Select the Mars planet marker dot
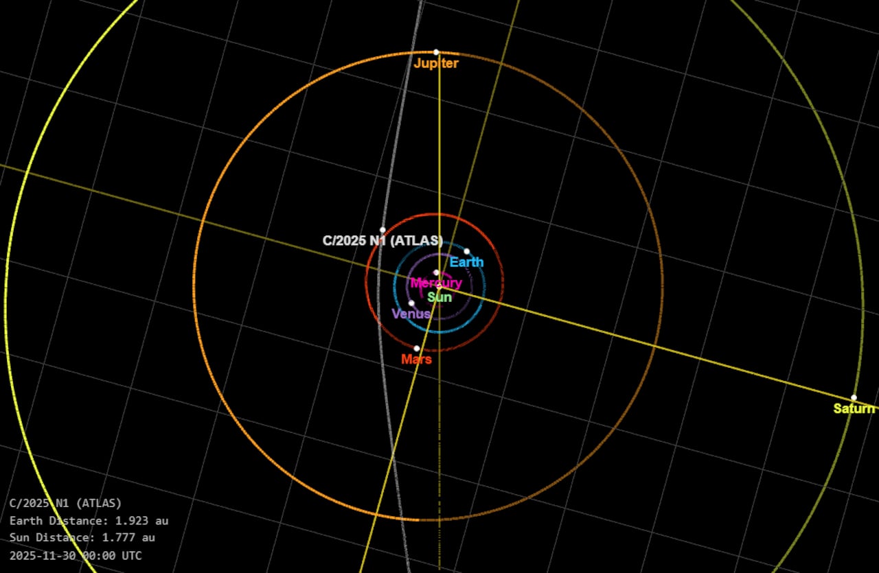This screenshot has width=879, height=573. [417, 348]
